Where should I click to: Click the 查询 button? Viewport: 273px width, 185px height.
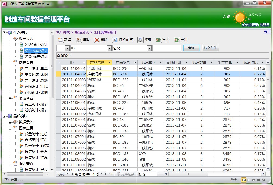191,48
